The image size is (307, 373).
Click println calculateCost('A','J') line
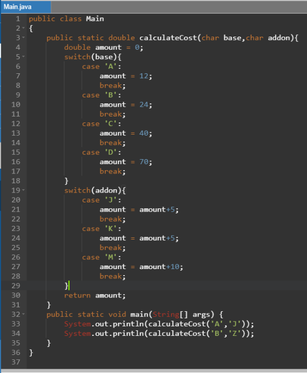(x=159, y=324)
